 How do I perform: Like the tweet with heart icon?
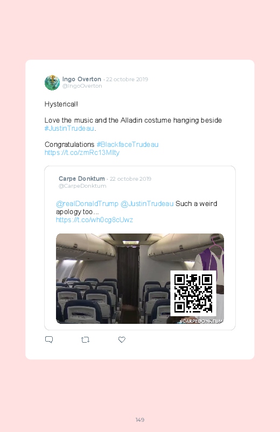pos(122,339)
